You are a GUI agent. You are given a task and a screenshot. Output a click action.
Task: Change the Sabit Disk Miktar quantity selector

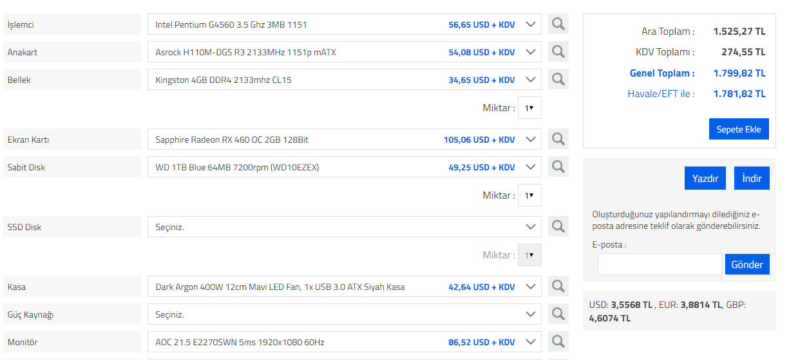click(529, 195)
